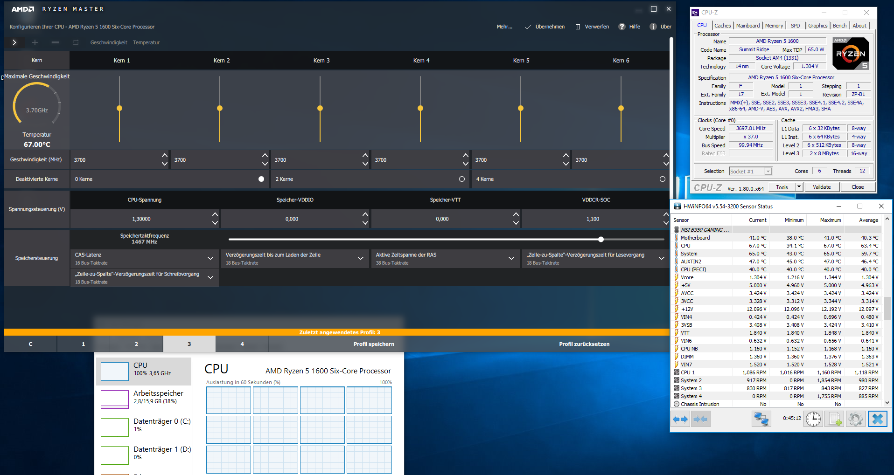Click Profil zurücksetzen

[584, 344]
